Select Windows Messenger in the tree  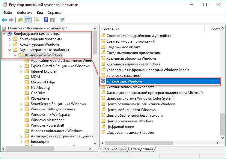[47, 120]
